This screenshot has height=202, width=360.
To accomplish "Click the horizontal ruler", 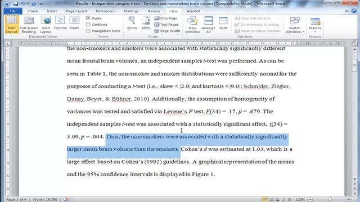I will point(182,43).
